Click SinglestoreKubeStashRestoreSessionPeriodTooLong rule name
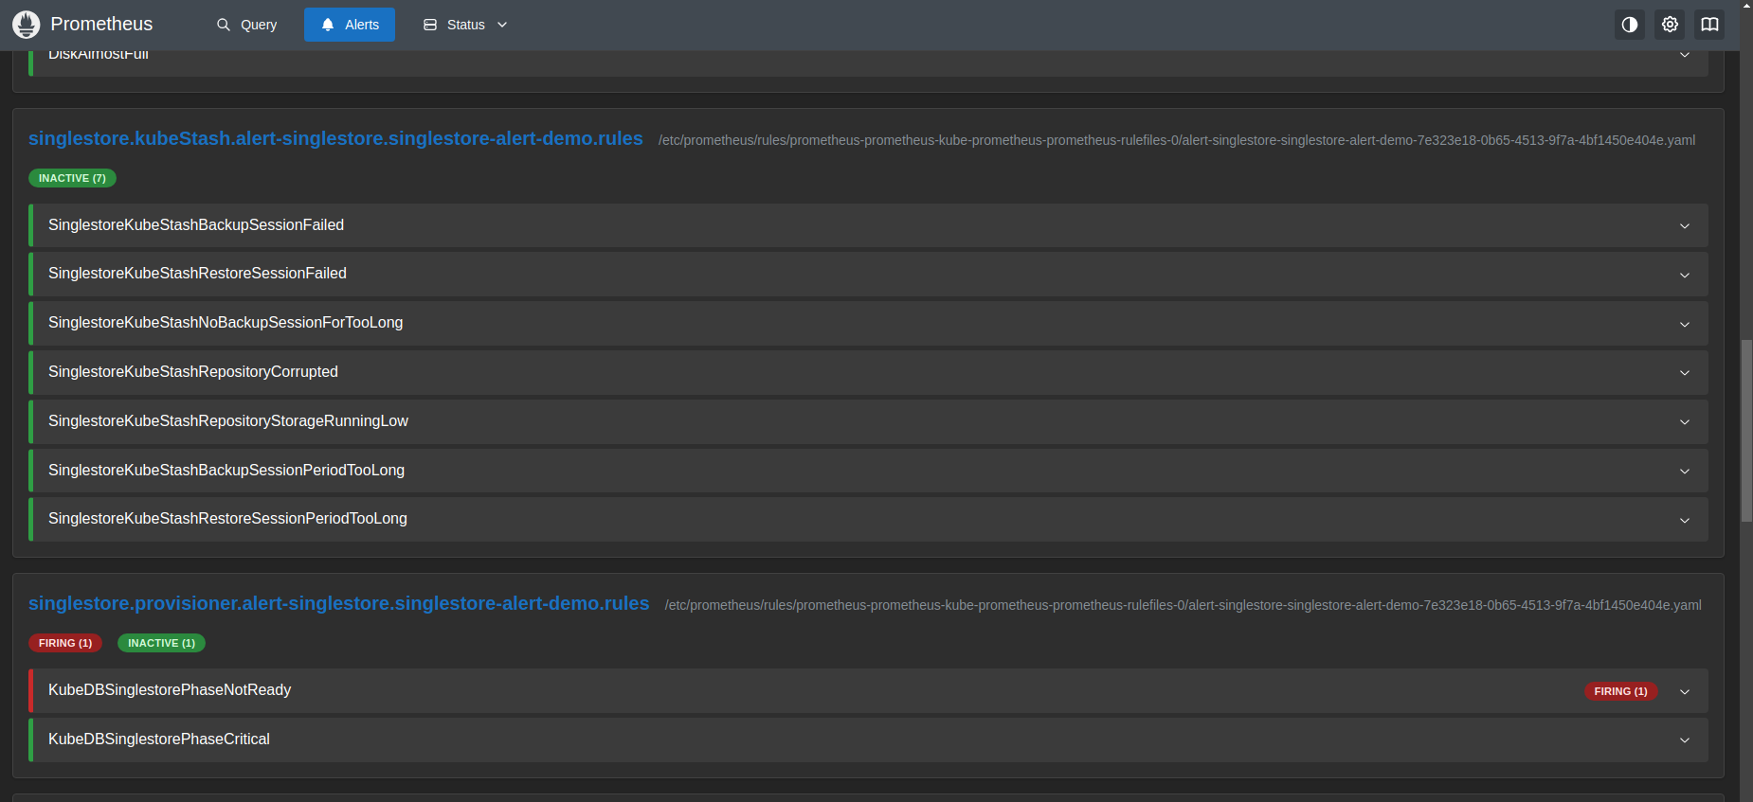 (227, 519)
